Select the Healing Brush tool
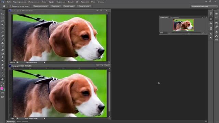This screenshot has height=123, width=219. tap(2, 36)
